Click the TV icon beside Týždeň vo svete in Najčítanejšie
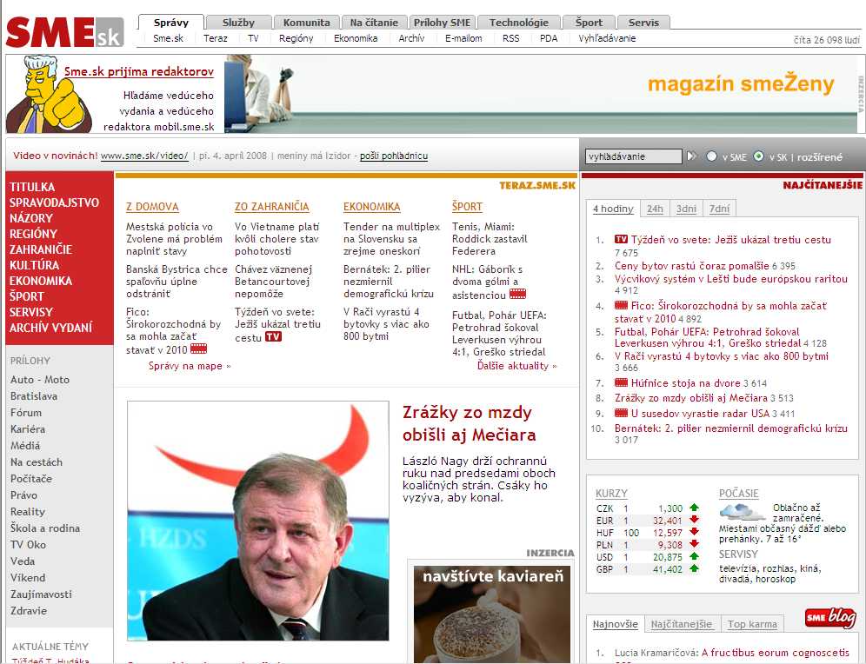 coord(621,240)
